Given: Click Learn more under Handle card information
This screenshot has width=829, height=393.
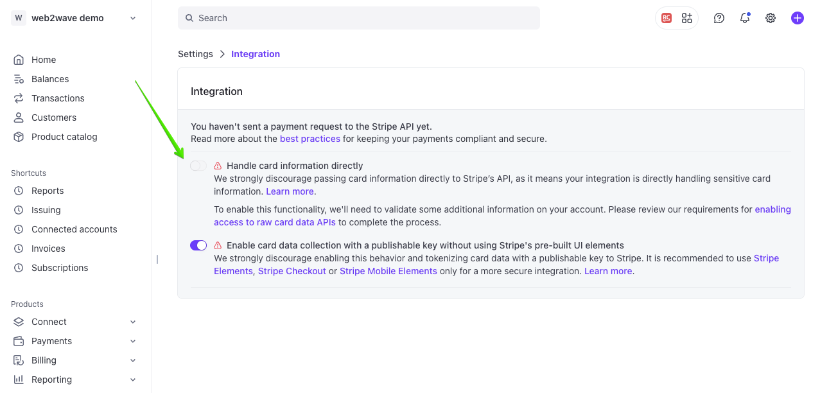Looking at the screenshot, I should [x=290, y=191].
